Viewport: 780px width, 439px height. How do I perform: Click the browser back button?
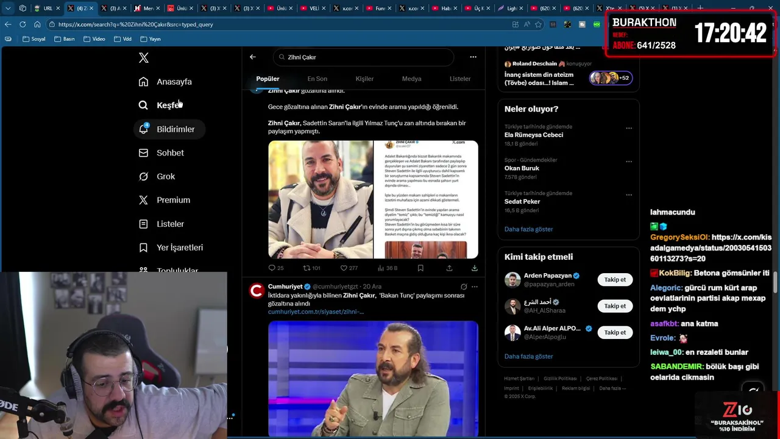(8, 24)
